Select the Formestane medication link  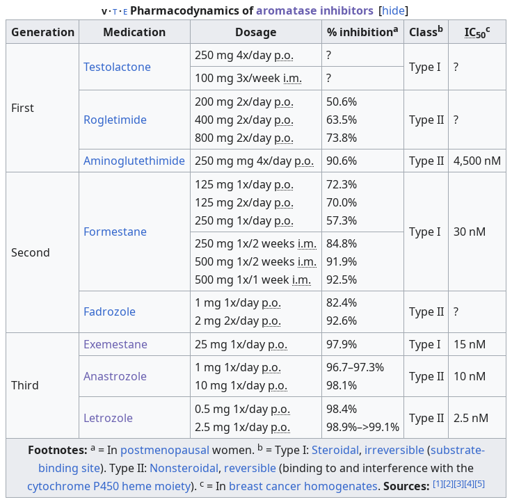click(x=115, y=232)
